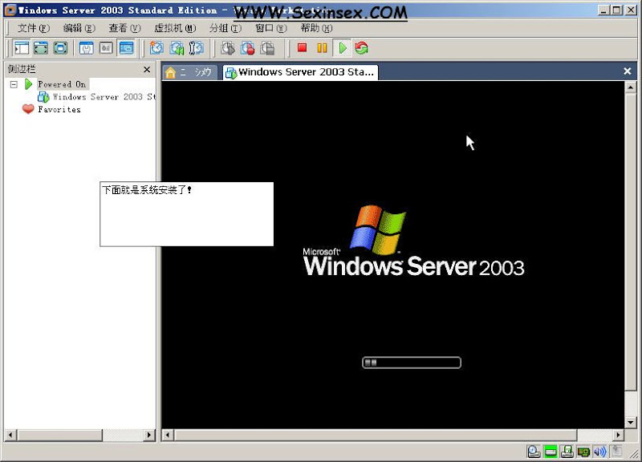Open the snapshot manager wrench icon

pyautogui.click(x=197, y=48)
